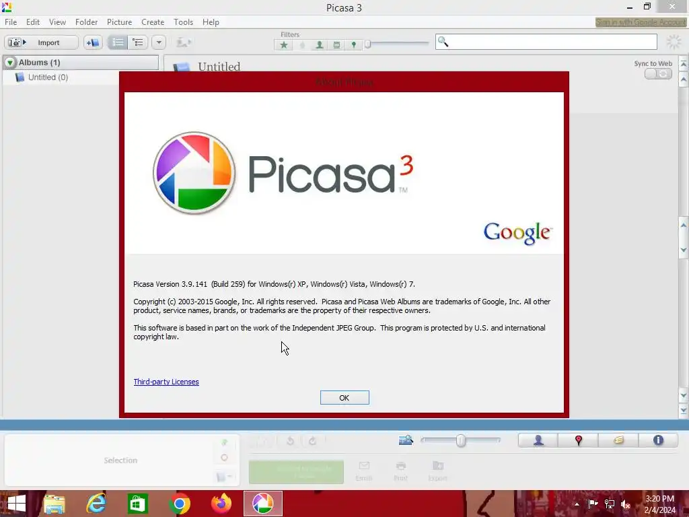Open add-to-album dropdown in selection tray

pyautogui.click(x=225, y=477)
